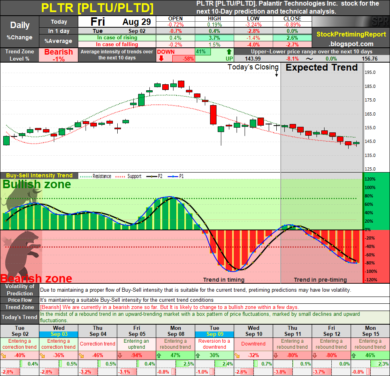Screen dimensions: 390x376
Task: Click the -4.0% LOW value in falling row
Action: tap(253, 45)
